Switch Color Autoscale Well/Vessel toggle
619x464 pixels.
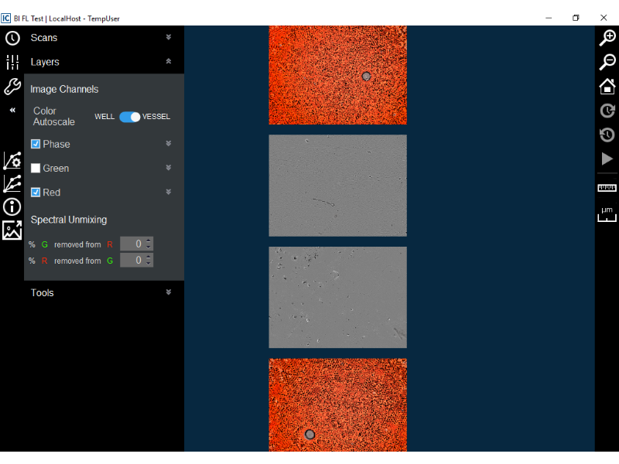pos(129,117)
